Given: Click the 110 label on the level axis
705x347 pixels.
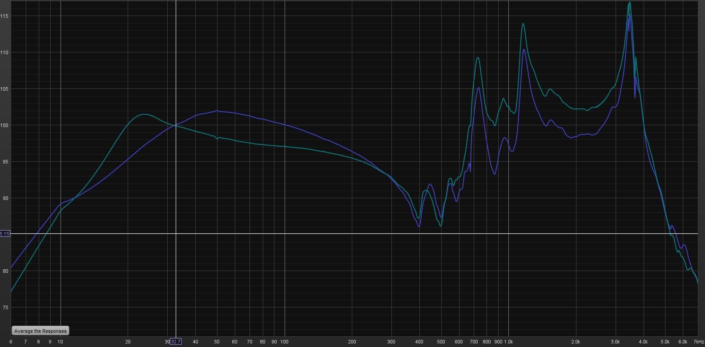Looking at the screenshot, I should tap(4, 52).
